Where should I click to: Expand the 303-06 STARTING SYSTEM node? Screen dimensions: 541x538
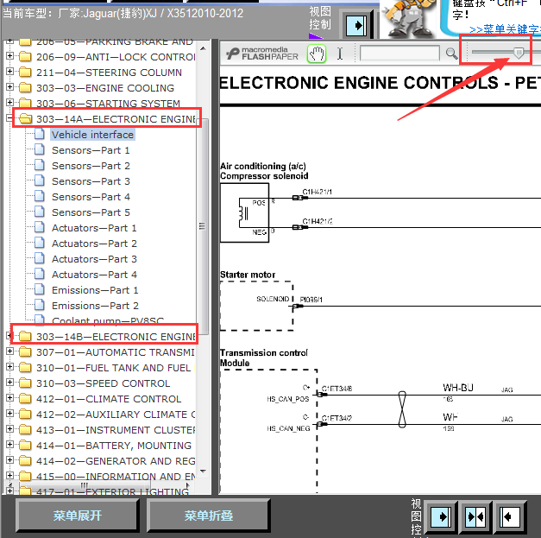[9, 102]
